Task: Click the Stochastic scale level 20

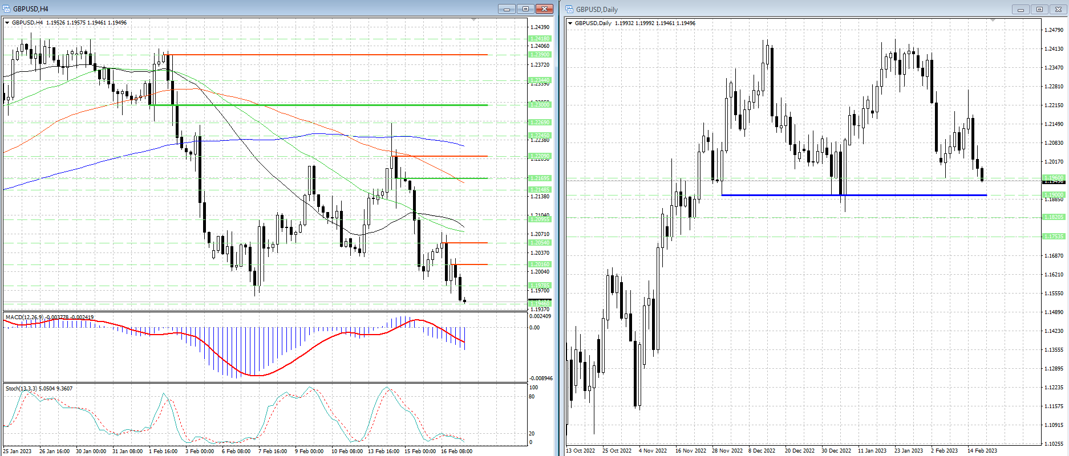Action: click(532, 434)
